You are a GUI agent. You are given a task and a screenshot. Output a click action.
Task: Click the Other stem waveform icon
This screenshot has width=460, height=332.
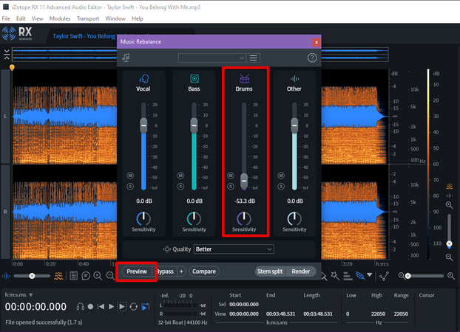(294, 79)
